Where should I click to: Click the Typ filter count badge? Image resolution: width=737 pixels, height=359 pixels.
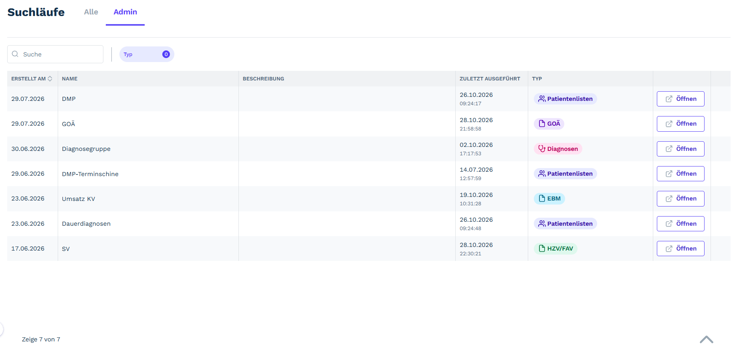click(166, 54)
